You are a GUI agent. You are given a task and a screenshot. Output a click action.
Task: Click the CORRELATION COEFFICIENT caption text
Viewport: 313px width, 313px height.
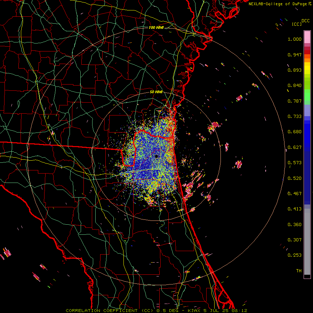(102, 311)
